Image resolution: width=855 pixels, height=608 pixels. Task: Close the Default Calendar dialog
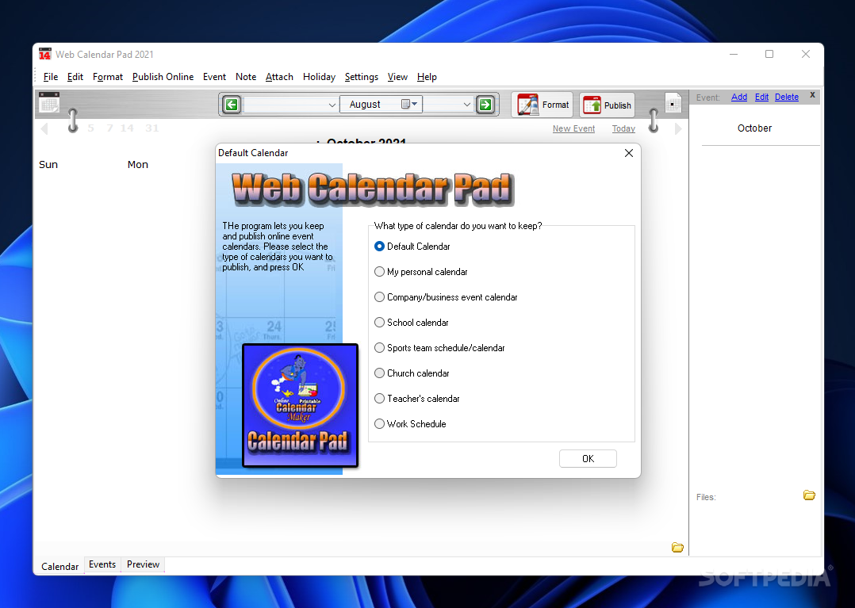(629, 153)
